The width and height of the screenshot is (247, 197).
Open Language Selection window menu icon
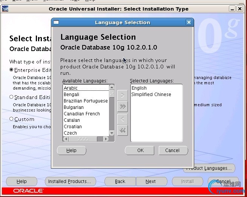pyautogui.click(x=56, y=22)
